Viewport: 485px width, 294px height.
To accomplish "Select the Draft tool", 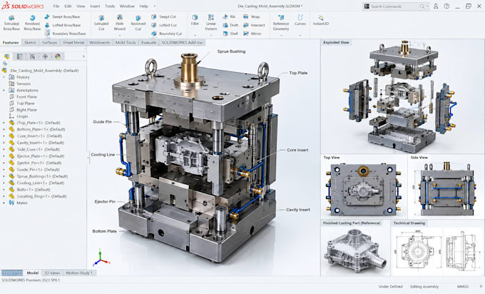I will click(x=230, y=25).
